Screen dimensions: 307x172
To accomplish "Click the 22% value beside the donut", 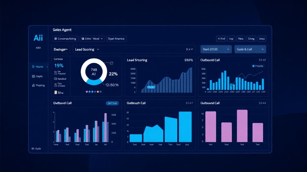I will coord(113,74).
